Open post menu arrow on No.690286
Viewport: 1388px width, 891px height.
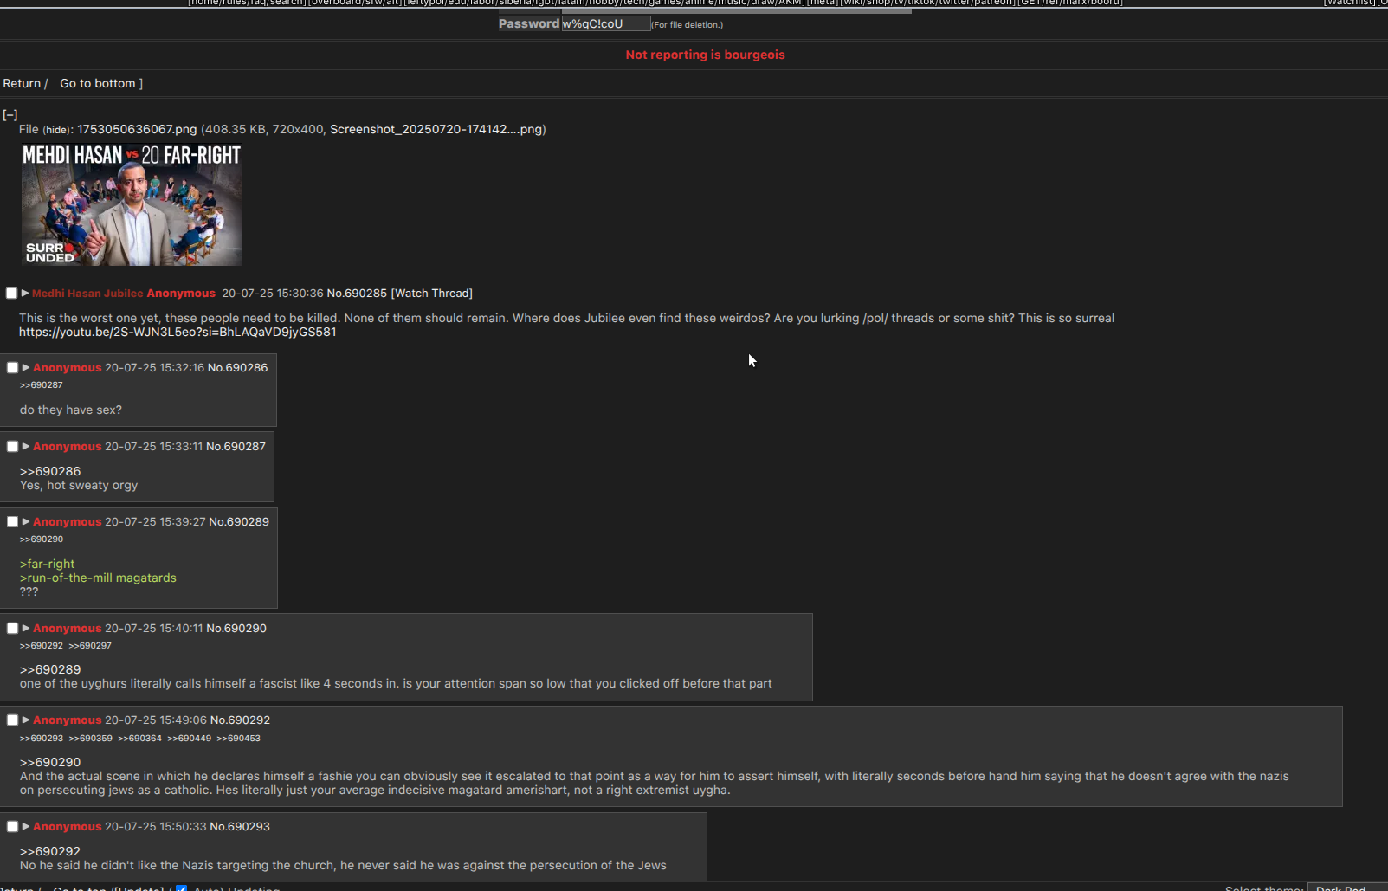pyautogui.click(x=26, y=367)
